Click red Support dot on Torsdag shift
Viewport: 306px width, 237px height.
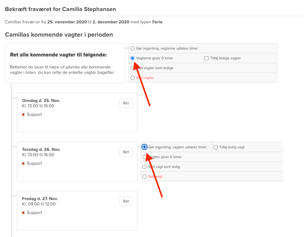click(24, 163)
